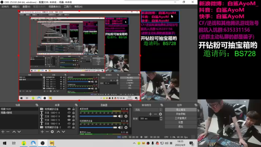The image size is (261, 147).
Task: Pop out the 转场特效 dock panel
Action: [161, 105]
